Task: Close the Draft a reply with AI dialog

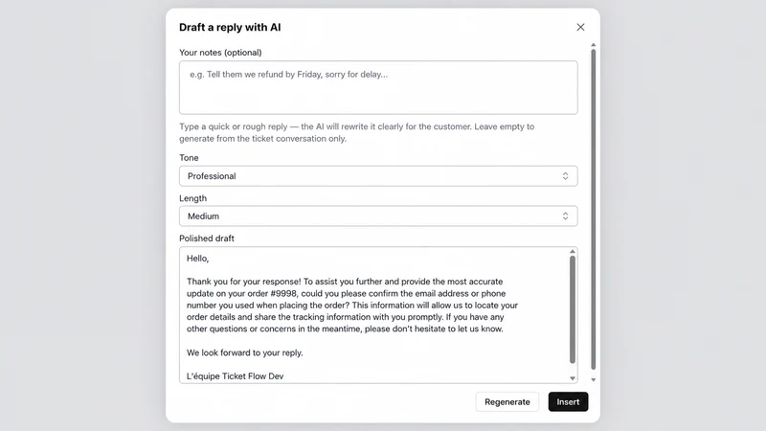Action: (580, 28)
